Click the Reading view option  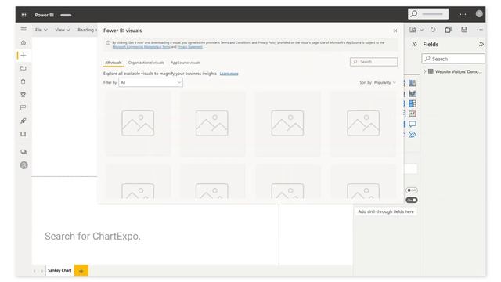(x=87, y=30)
